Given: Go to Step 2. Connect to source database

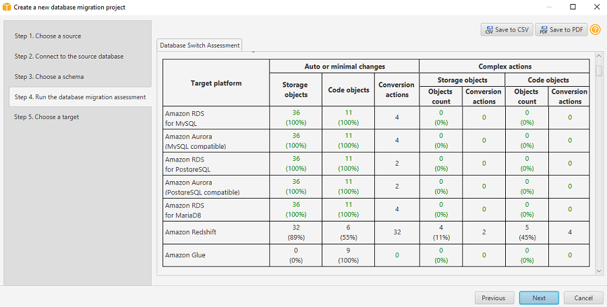Looking at the screenshot, I should (x=69, y=56).
